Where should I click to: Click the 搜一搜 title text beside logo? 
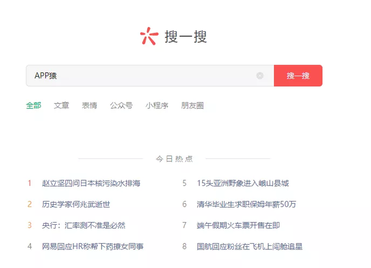[x=185, y=37]
